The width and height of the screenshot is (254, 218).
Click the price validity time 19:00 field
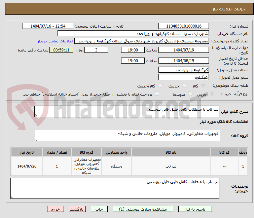[133, 61]
